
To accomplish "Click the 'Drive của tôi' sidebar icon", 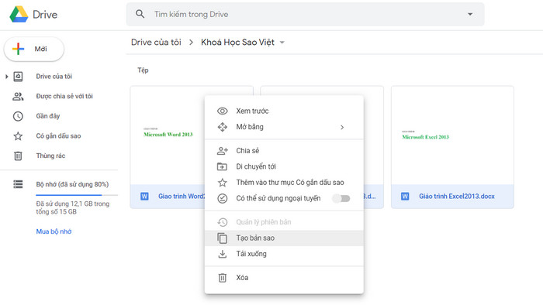I will click(x=18, y=77).
